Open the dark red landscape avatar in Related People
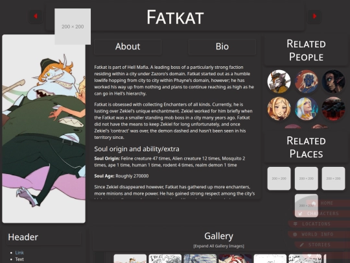Screen dimensions: 350x263 tap(333, 108)
